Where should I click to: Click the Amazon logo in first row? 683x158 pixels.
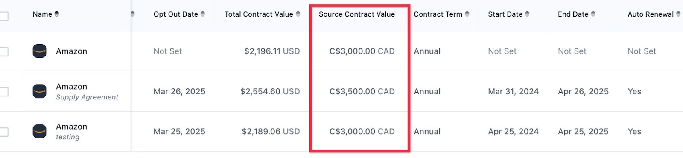(40, 51)
